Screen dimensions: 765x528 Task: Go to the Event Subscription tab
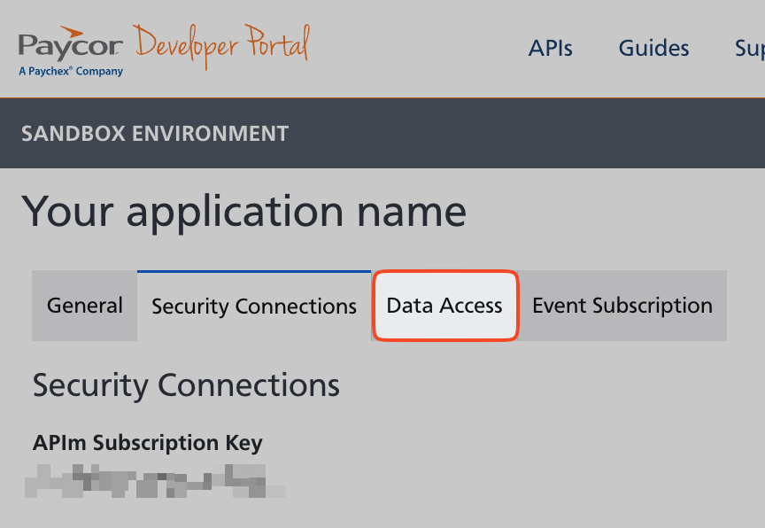point(622,306)
